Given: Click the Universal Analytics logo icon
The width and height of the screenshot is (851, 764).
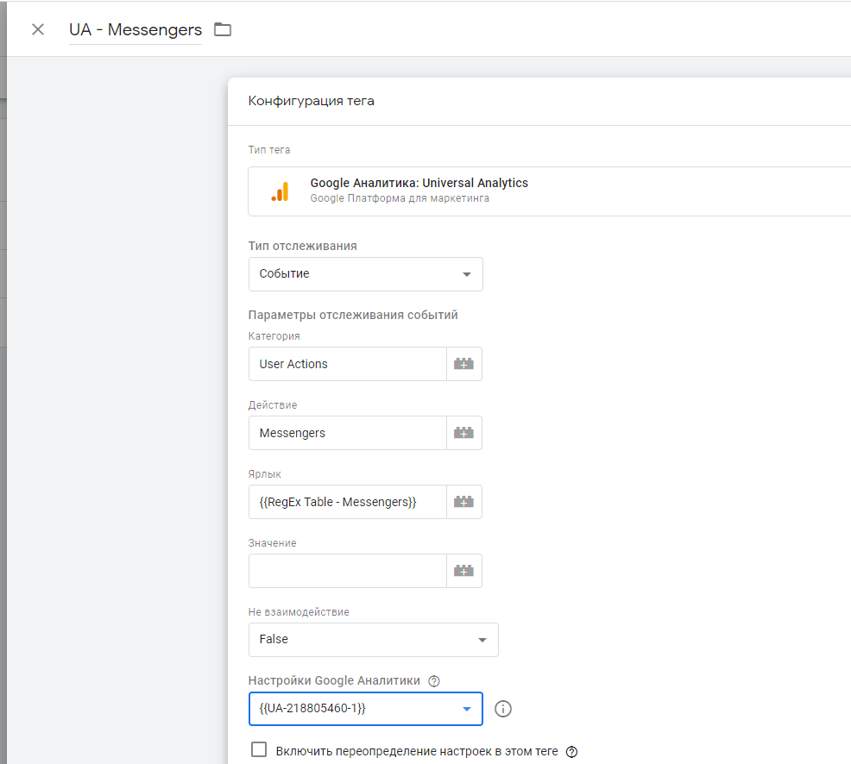Looking at the screenshot, I should tap(280, 191).
